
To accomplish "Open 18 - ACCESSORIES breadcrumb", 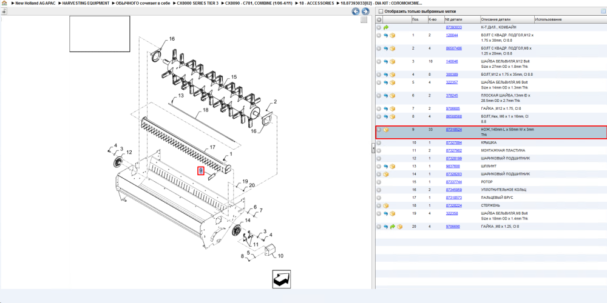I will point(317,3).
